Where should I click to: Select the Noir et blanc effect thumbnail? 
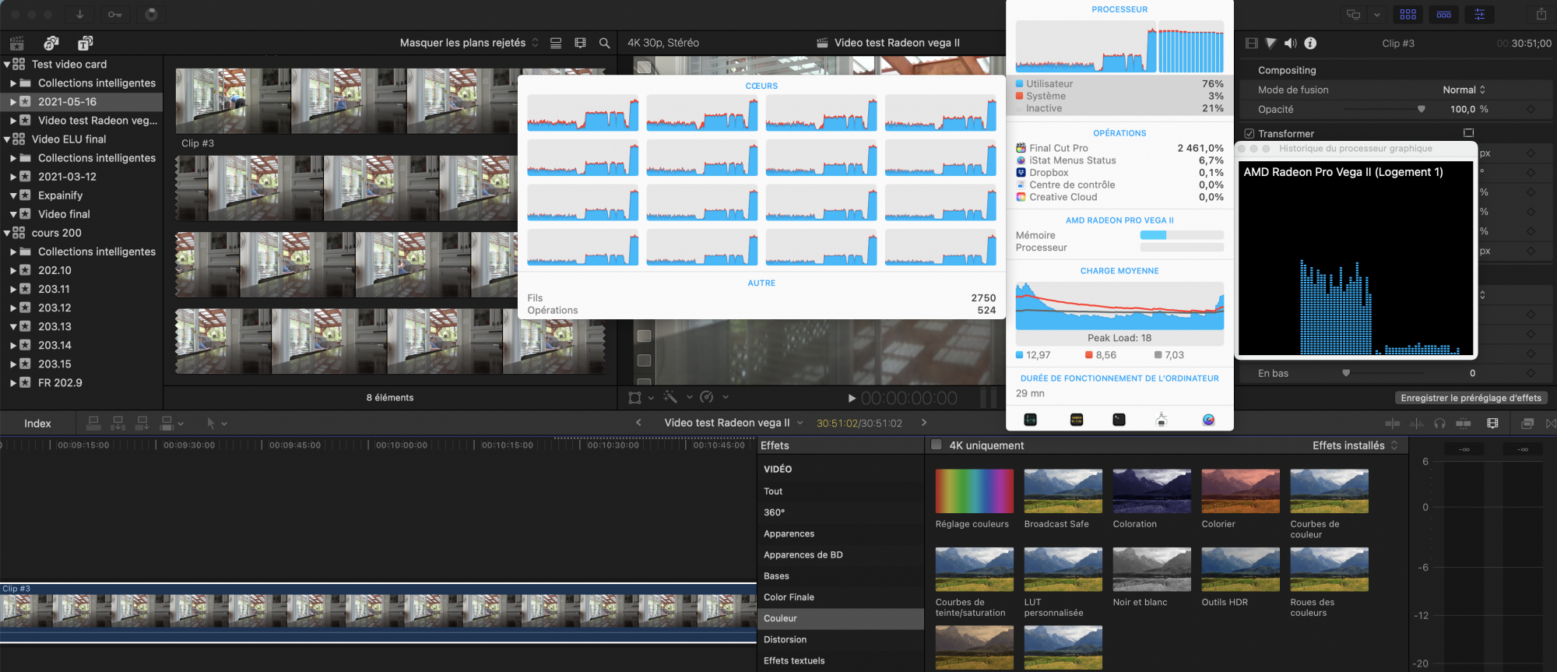tap(1151, 569)
